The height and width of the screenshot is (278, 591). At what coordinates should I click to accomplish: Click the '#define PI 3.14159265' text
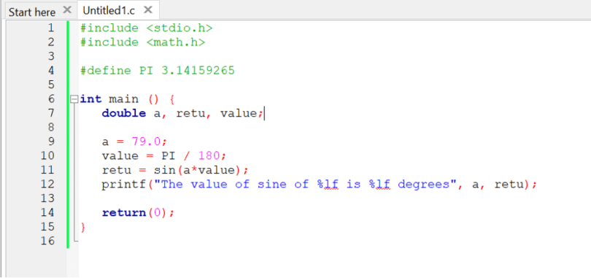(158, 71)
